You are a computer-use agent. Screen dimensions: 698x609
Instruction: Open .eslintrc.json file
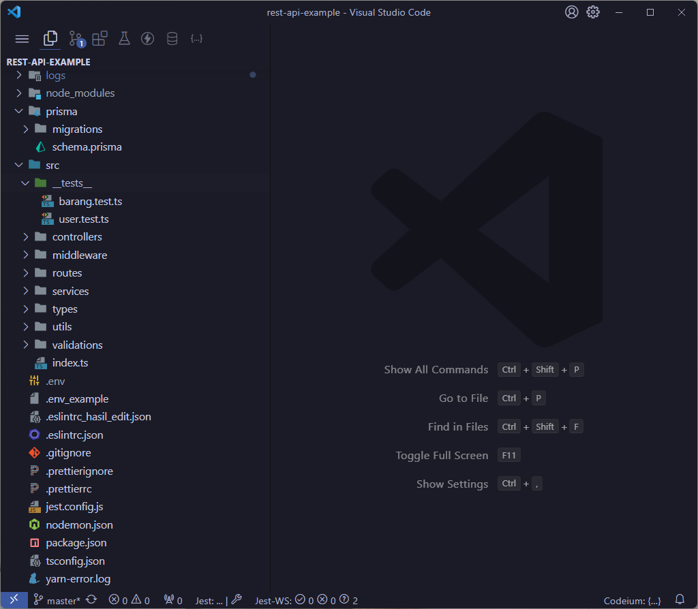135,435
